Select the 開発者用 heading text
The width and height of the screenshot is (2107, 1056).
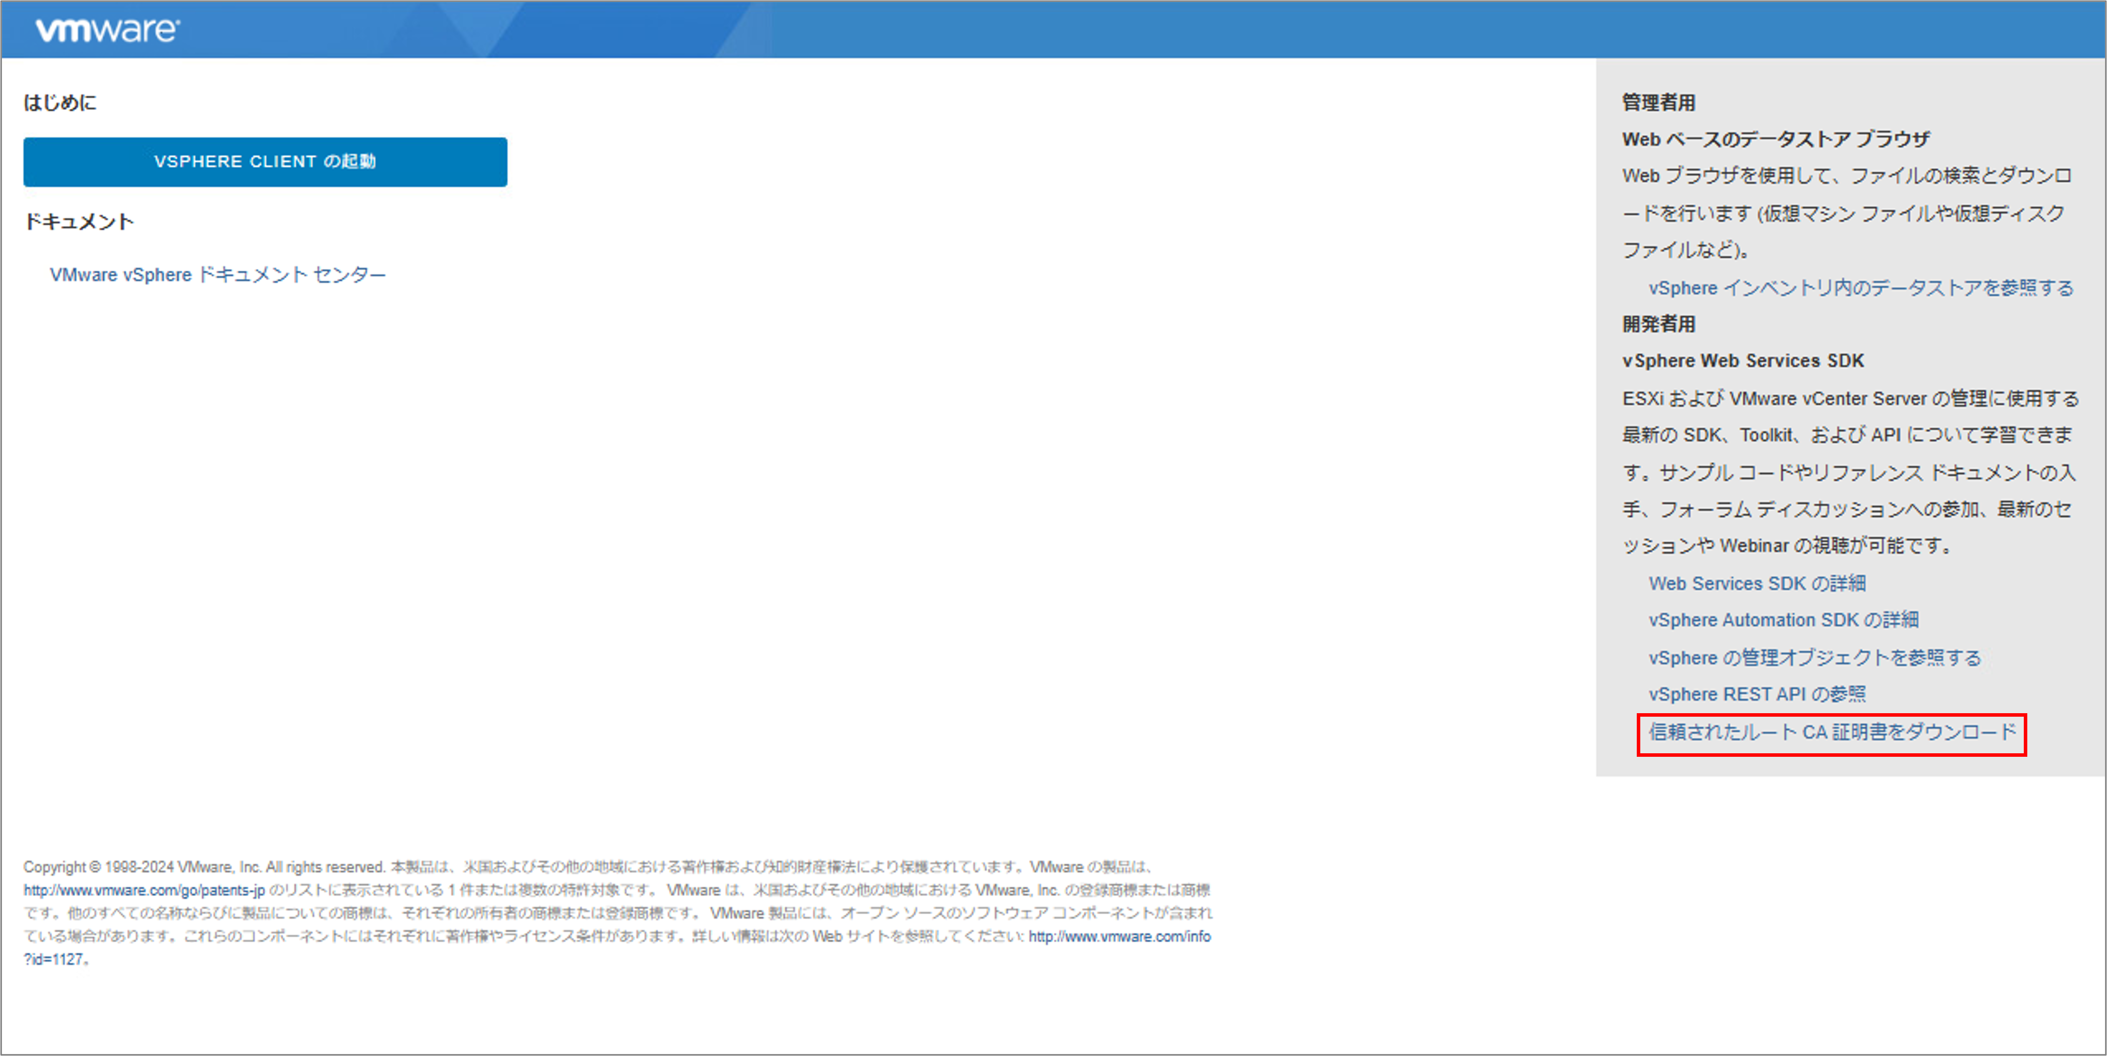coord(1659,324)
